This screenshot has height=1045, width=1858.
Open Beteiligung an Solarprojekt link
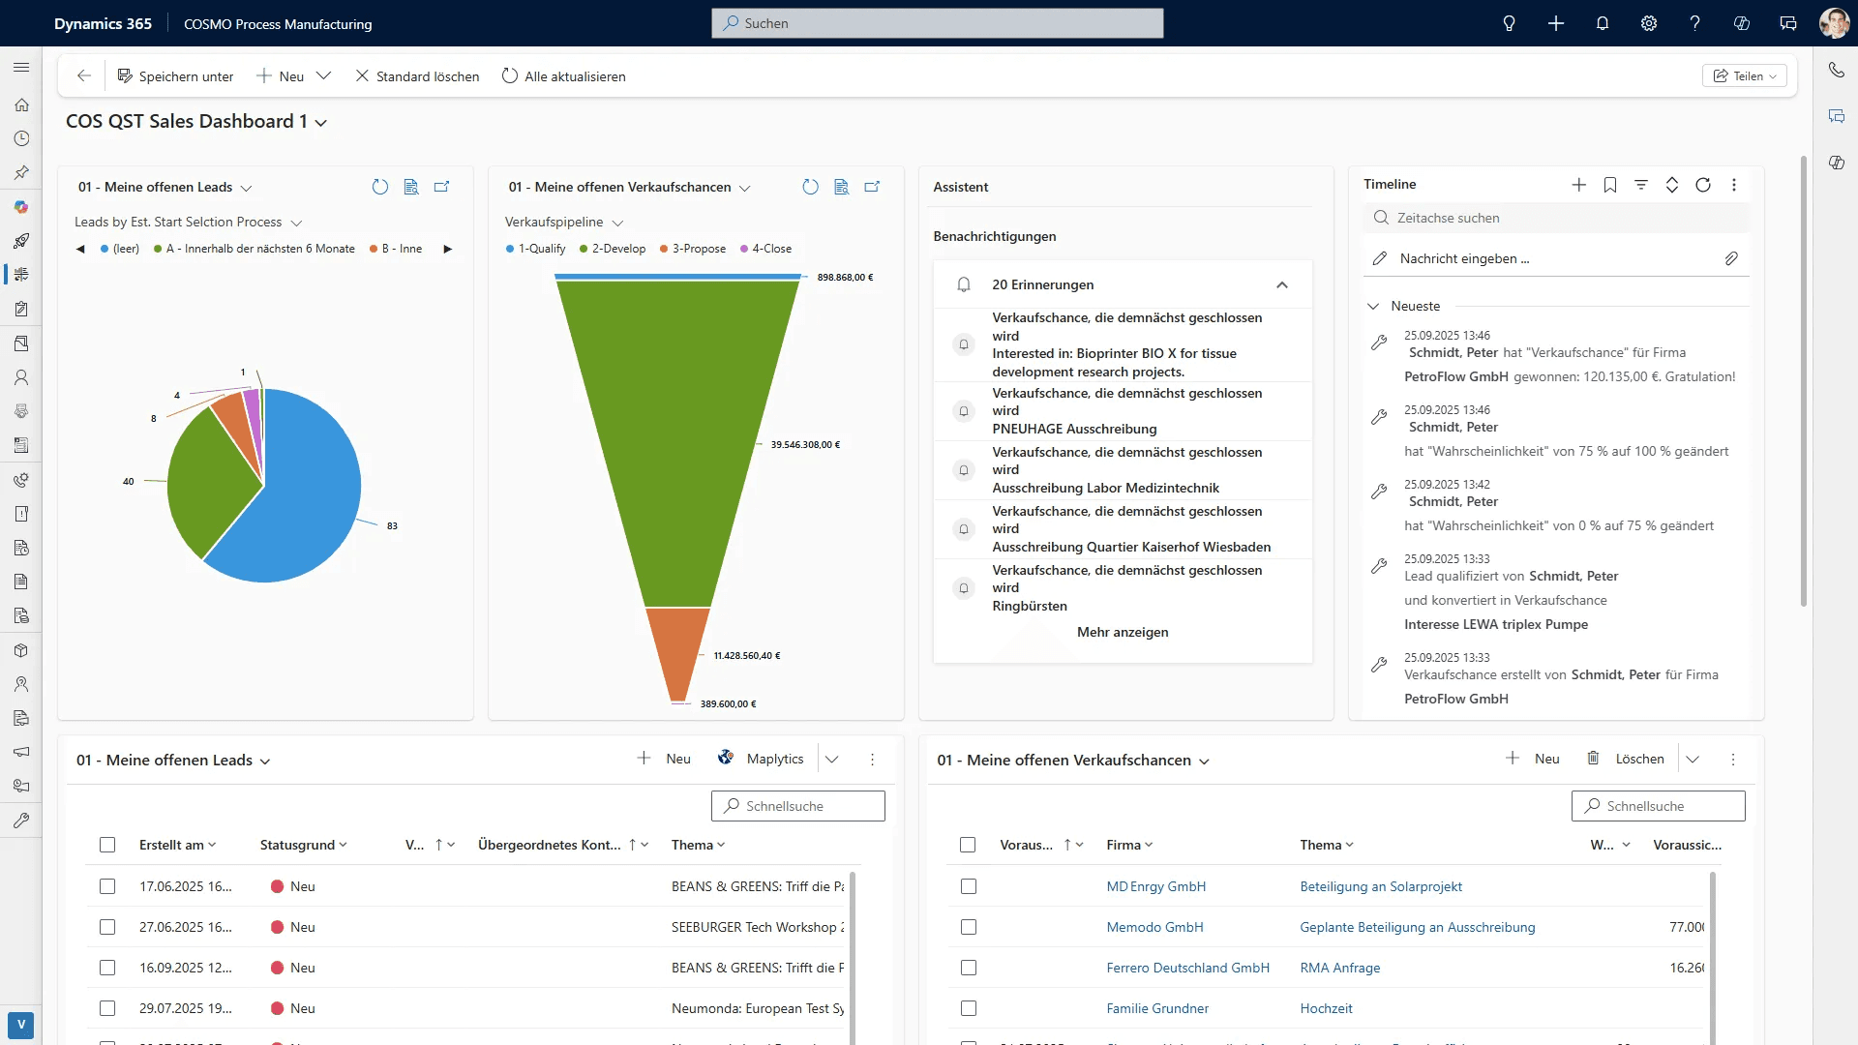[1381, 886]
